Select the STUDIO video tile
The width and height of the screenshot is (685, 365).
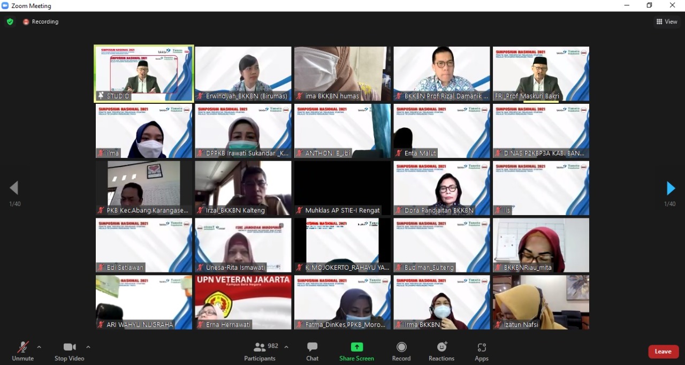point(144,74)
